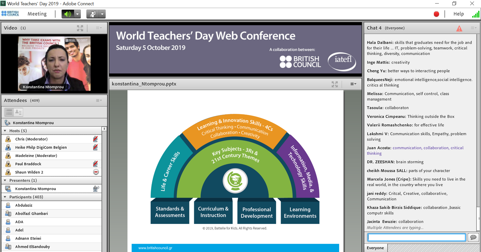Open speaker audio options dropdown arrow
Screen dimensions: 481x252
click(x=78, y=14)
